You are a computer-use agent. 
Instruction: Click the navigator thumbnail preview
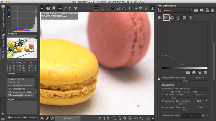point(22,48)
